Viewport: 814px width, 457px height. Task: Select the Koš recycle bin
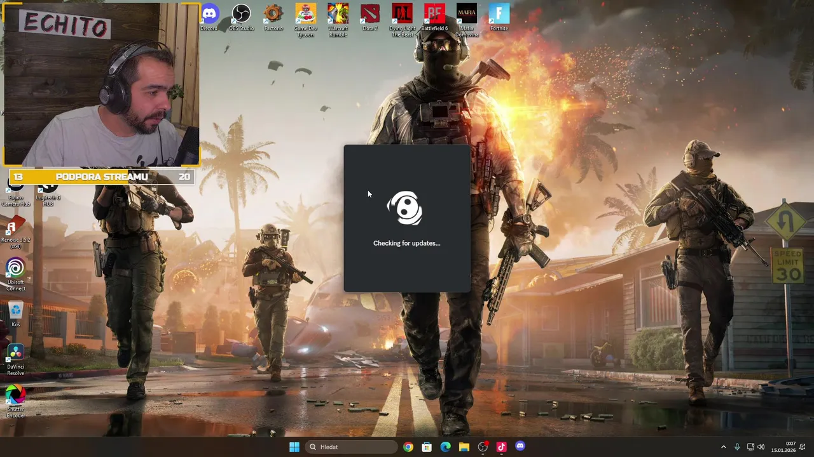pyautogui.click(x=15, y=314)
